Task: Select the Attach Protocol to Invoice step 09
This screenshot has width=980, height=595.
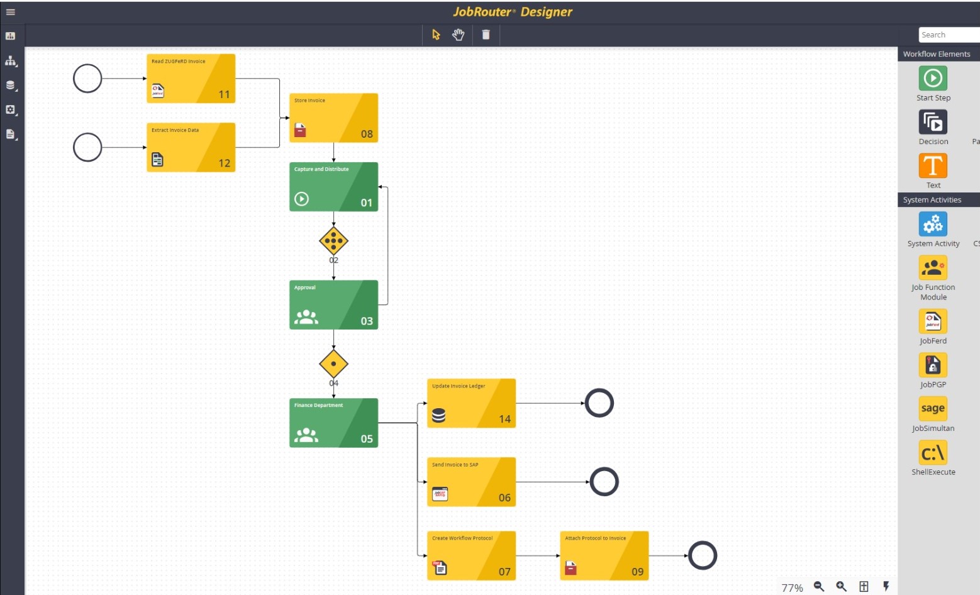Action: click(x=604, y=556)
